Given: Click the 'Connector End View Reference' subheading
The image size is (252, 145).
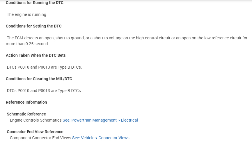Looking at the screenshot, I should pos(35,132).
